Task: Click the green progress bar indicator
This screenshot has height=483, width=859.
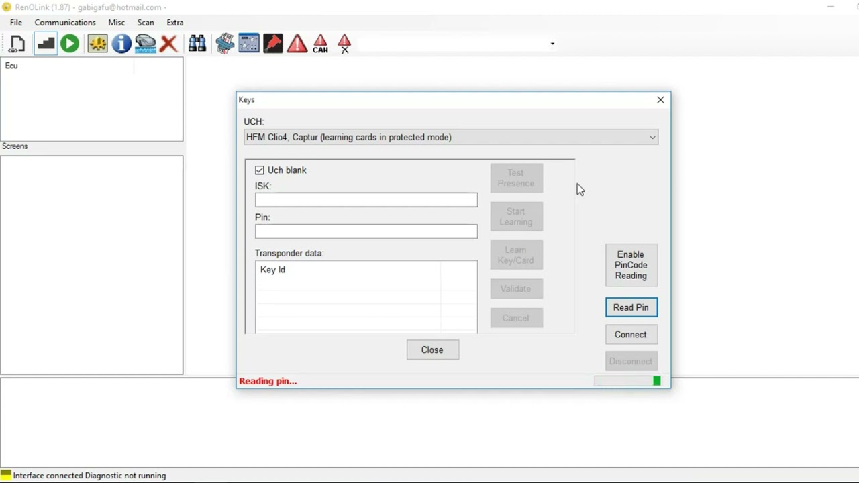Action: point(657,381)
